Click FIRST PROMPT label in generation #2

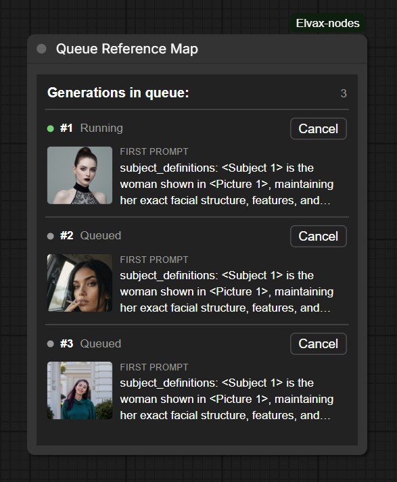coord(154,260)
